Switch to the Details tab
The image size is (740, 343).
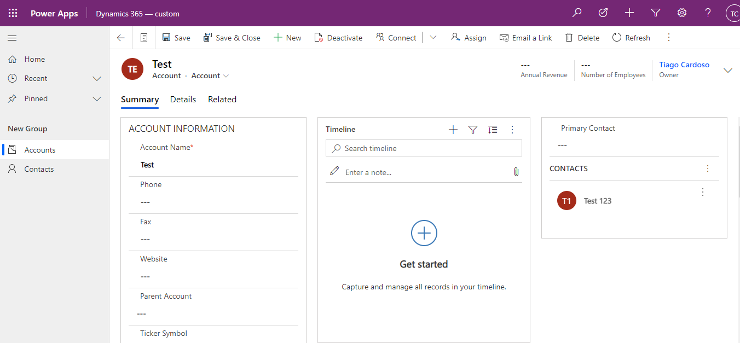coord(183,100)
